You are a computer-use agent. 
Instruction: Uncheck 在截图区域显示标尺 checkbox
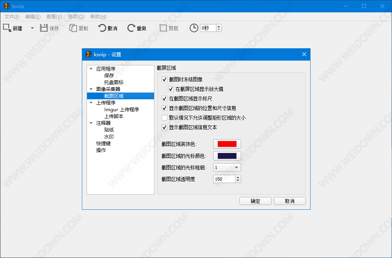point(164,98)
